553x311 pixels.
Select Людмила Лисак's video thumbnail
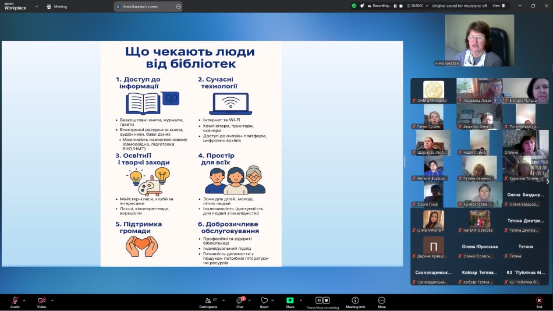(479, 90)
